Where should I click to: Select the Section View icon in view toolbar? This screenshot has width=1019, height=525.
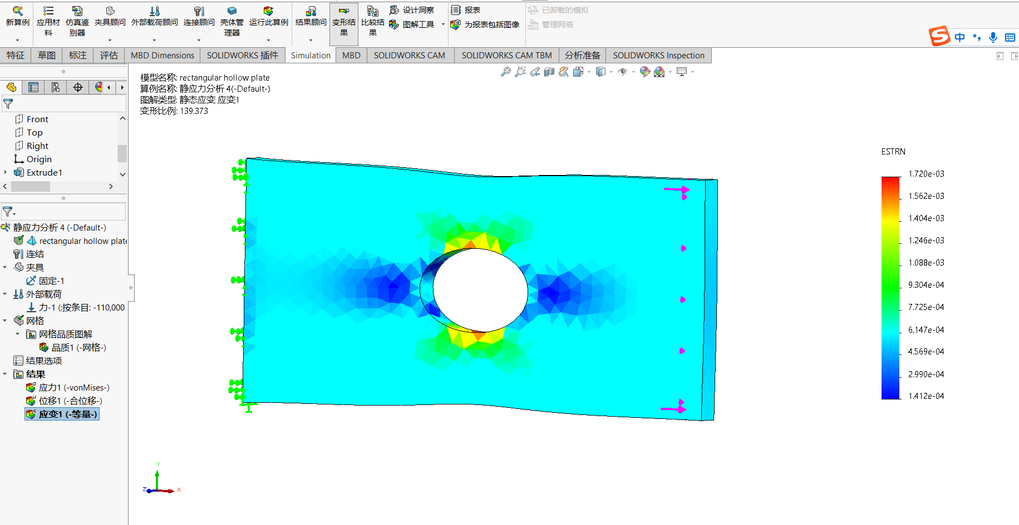(549, 72)
